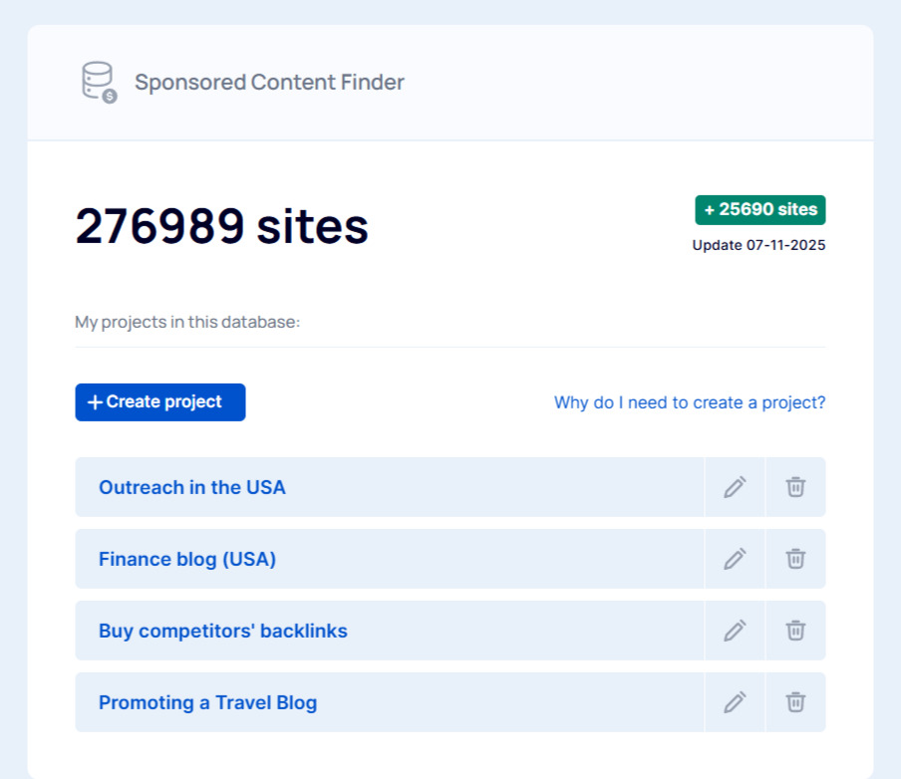Open the Finance blog (USA) project

(x=185, y=559)
